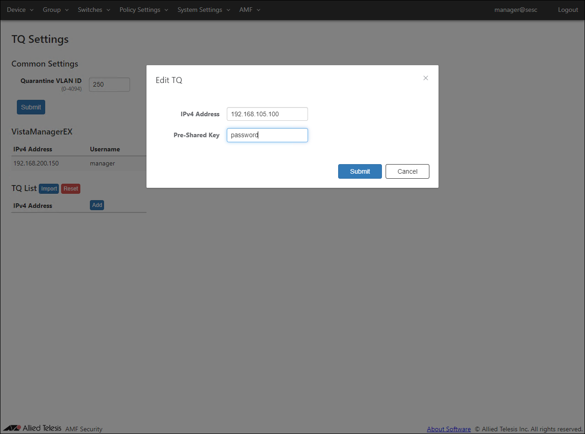Open the Device dropdown menu

click(x=20, y=10)
